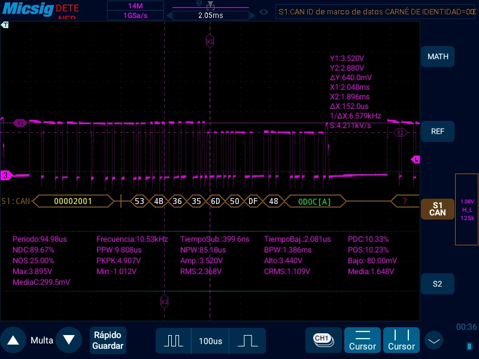Tap the multi-pulse timebase zoom-out icon
The width and height of the screenshot is (479, 359).
[174, 340]
